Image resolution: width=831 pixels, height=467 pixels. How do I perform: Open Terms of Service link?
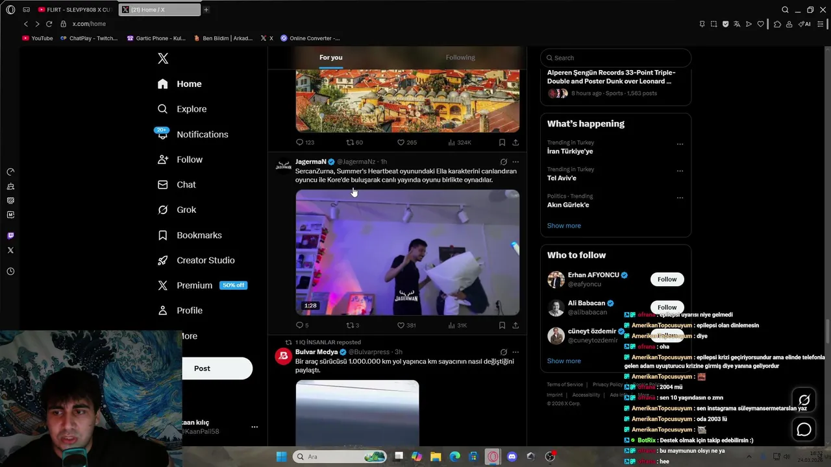565,385
